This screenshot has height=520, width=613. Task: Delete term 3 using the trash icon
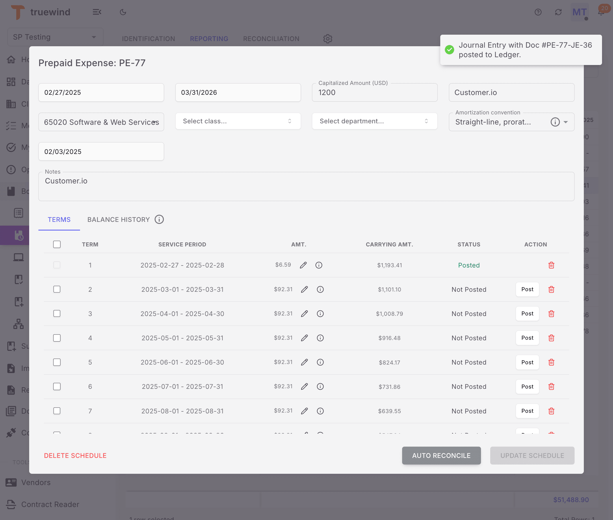pos(551,314)
